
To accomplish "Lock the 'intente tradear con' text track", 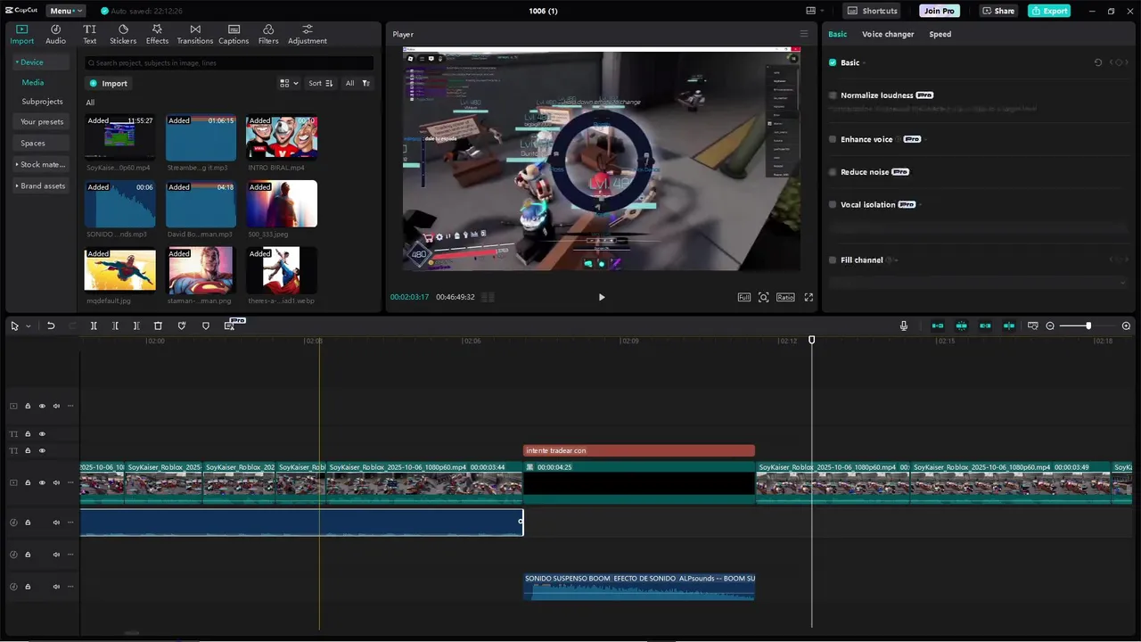I will [28, 451].
